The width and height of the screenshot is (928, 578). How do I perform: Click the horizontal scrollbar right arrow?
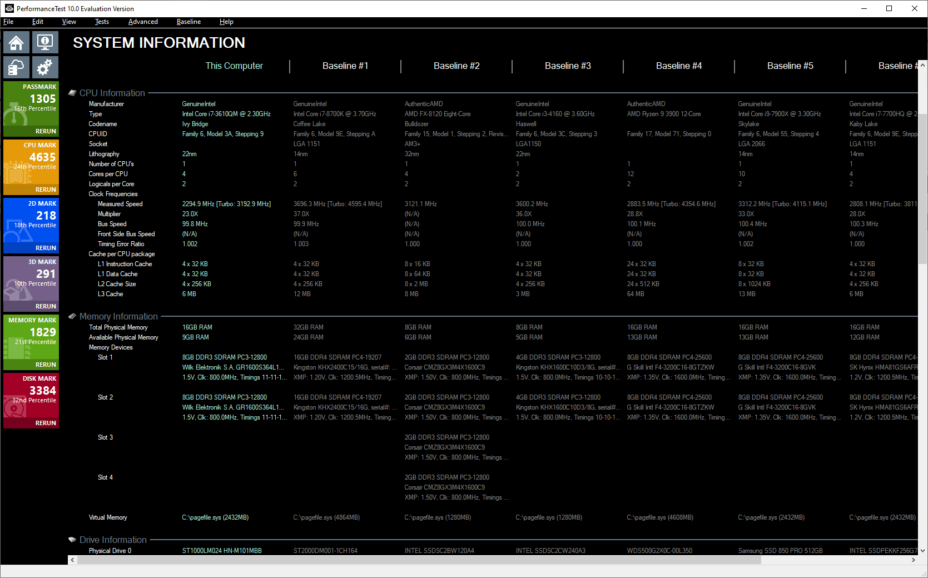914,560
